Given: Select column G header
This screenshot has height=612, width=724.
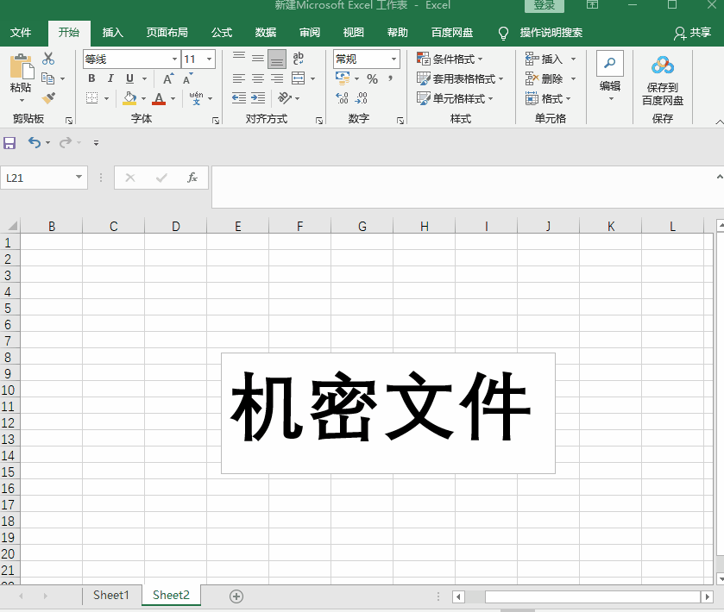Looking at the screenshot, I should pyautogui.click(x=362, y=226).
